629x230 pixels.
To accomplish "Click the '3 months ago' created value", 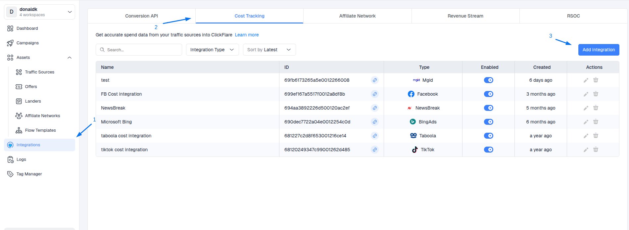I will pyautogui.click(x=541, y=94).
